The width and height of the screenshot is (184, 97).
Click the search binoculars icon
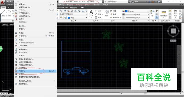[130, 2]
